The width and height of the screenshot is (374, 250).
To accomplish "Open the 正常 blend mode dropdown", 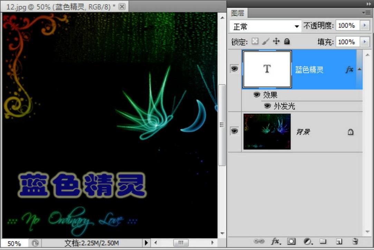I will coord(265,26).
